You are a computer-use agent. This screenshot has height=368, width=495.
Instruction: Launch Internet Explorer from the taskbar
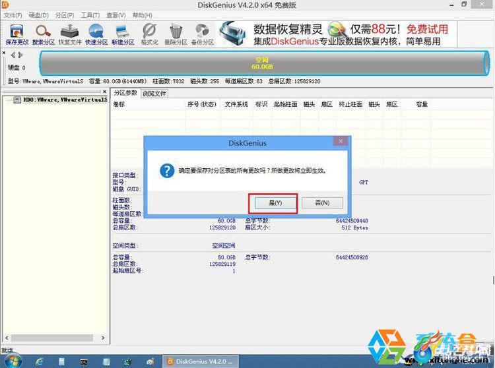(40, 361)
